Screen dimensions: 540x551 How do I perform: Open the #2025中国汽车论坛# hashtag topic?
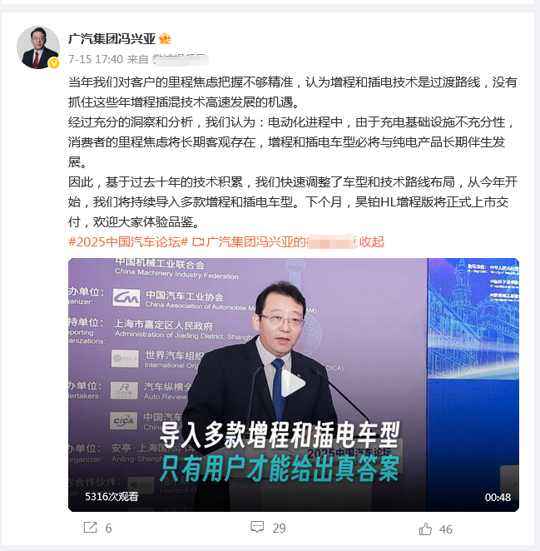pos(128,241)
